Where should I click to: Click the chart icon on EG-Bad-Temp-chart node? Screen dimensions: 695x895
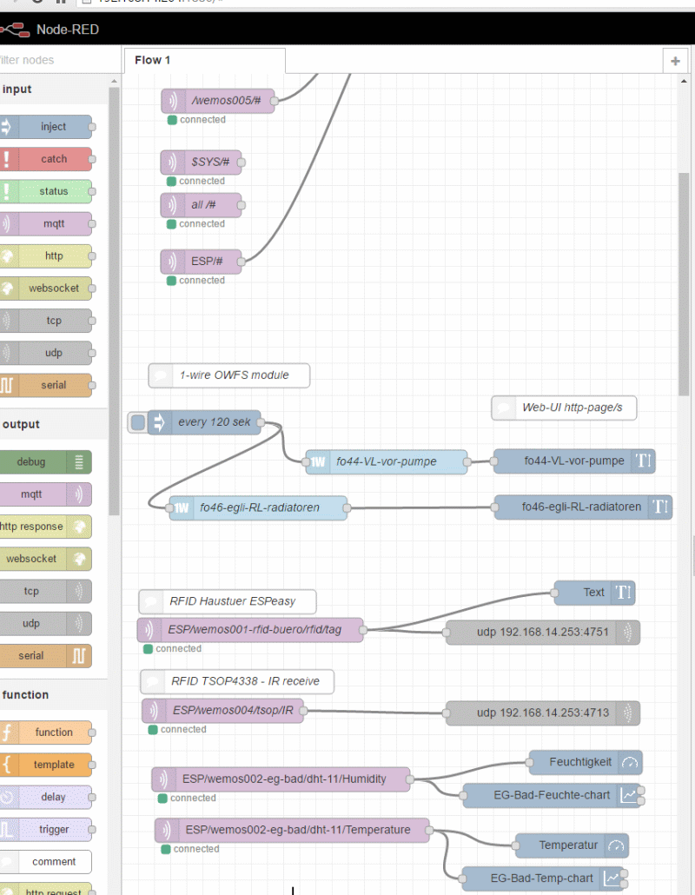tap(612, 878)
